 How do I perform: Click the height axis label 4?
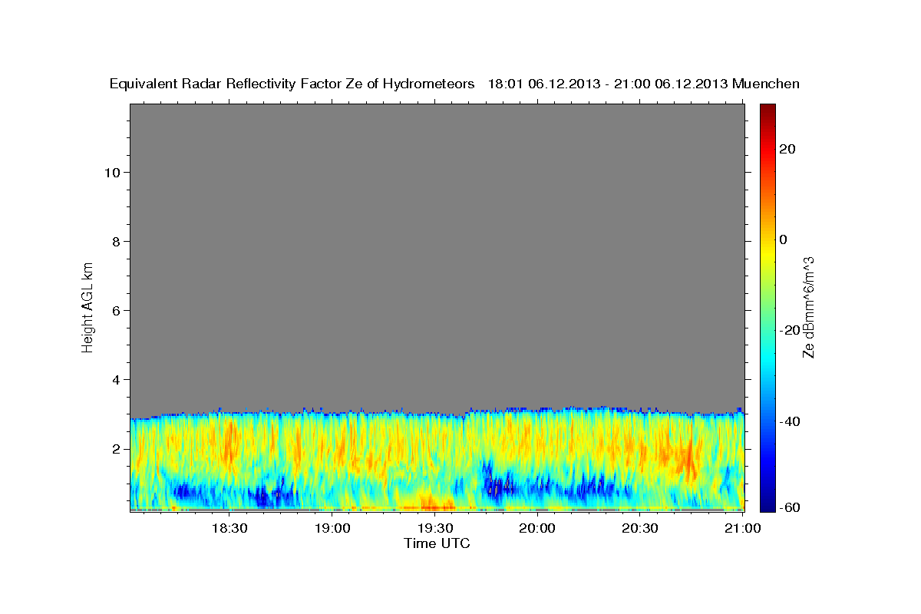[117, 379]
